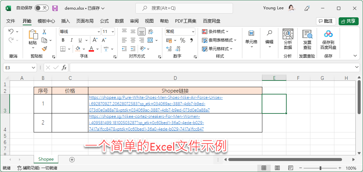The width and height of the screenshot is (363, 172).
Task: Click the Cut scissors icon
Action: [x=44, y=32]
